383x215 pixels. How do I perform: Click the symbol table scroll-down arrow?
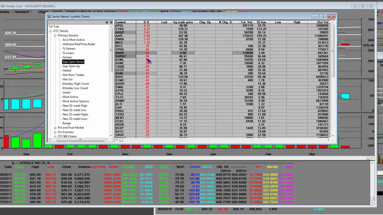click(x=333, y=136)
